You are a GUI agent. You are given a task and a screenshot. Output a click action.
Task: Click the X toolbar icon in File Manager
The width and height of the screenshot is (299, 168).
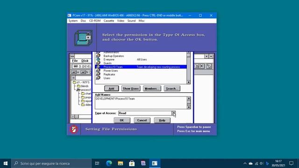click(x=202, y=66)
